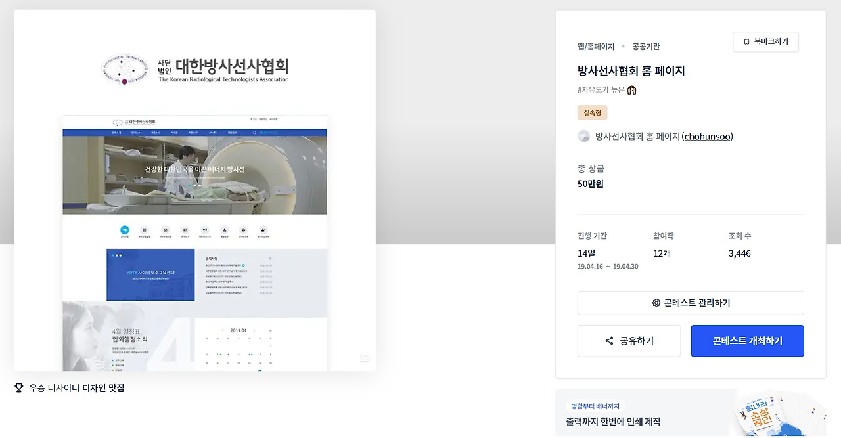Click the #자유도가 높은 hashtag text

click(x=601, y=90)
